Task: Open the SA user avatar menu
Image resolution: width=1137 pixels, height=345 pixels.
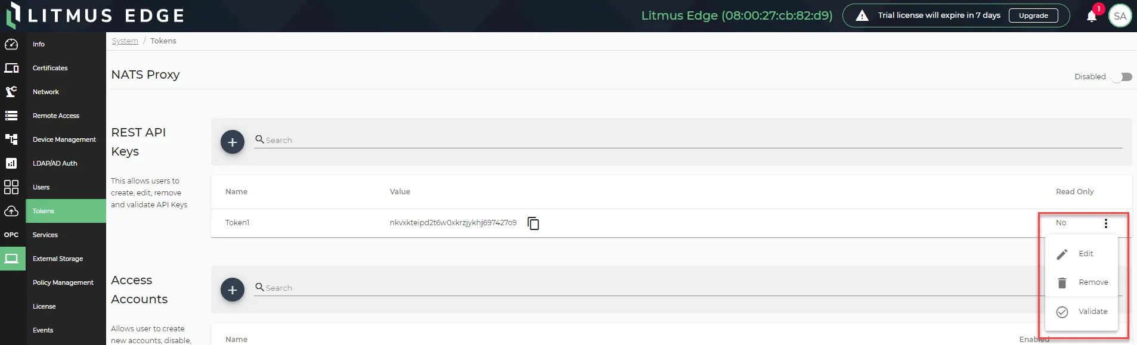Action: 1120,16
